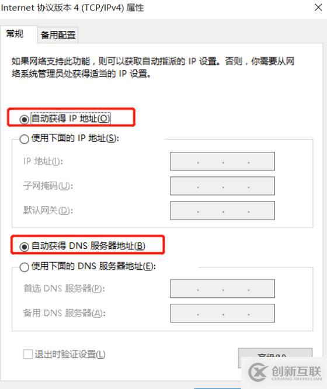This screenshot has width=327, height=389.
Task: Click the 默认网关 input box
Action: (222, 211)
